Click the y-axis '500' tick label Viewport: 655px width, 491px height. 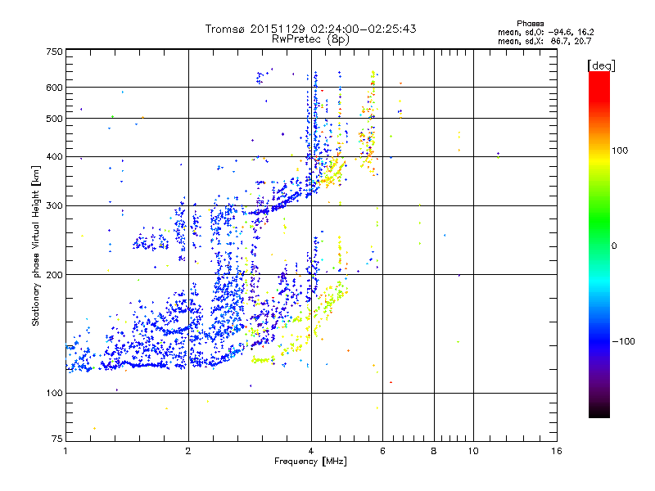click(54, 119)
